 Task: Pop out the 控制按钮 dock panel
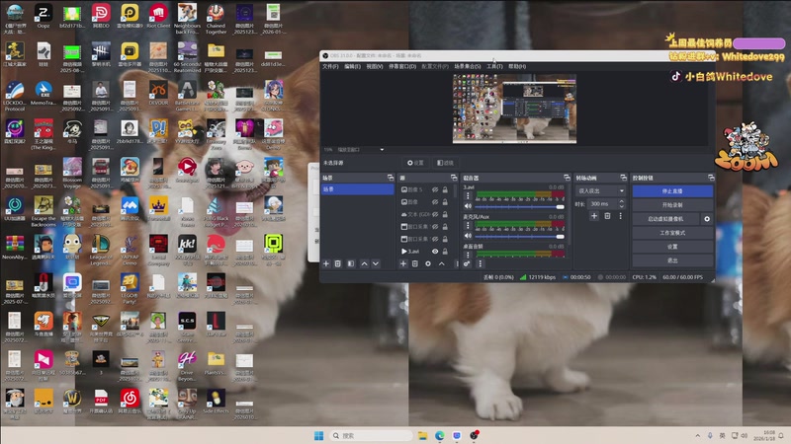coord(711,178)
